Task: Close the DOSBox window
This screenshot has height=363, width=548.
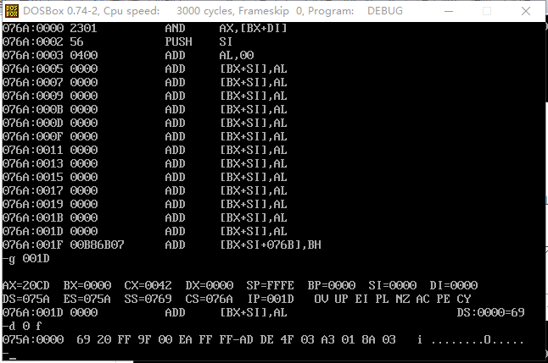Action: tap(526, 11)
